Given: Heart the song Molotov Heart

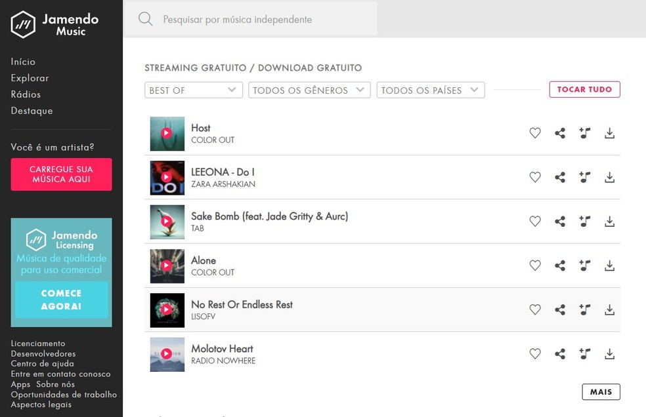Looking at the screenshot, I should [x=535, y=354].
